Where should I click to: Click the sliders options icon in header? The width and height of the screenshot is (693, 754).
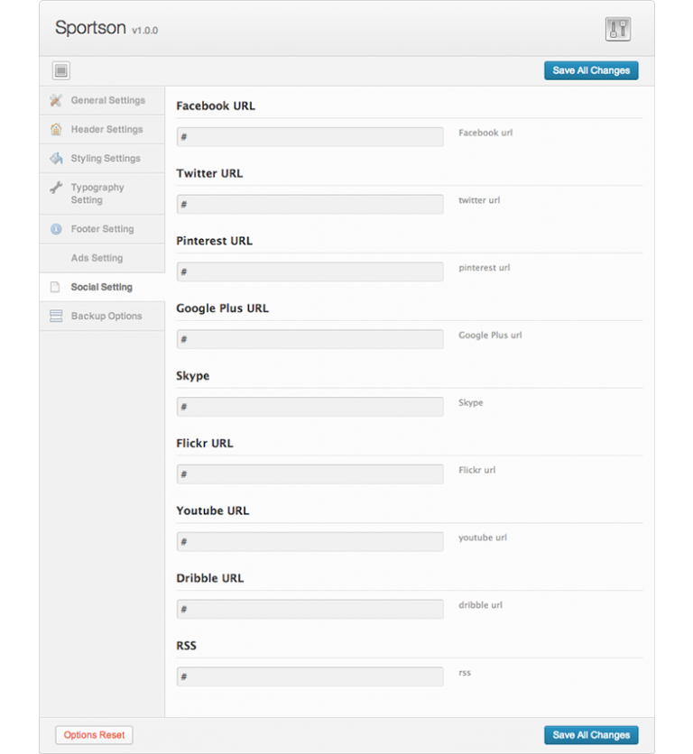(x=618, y=29)
